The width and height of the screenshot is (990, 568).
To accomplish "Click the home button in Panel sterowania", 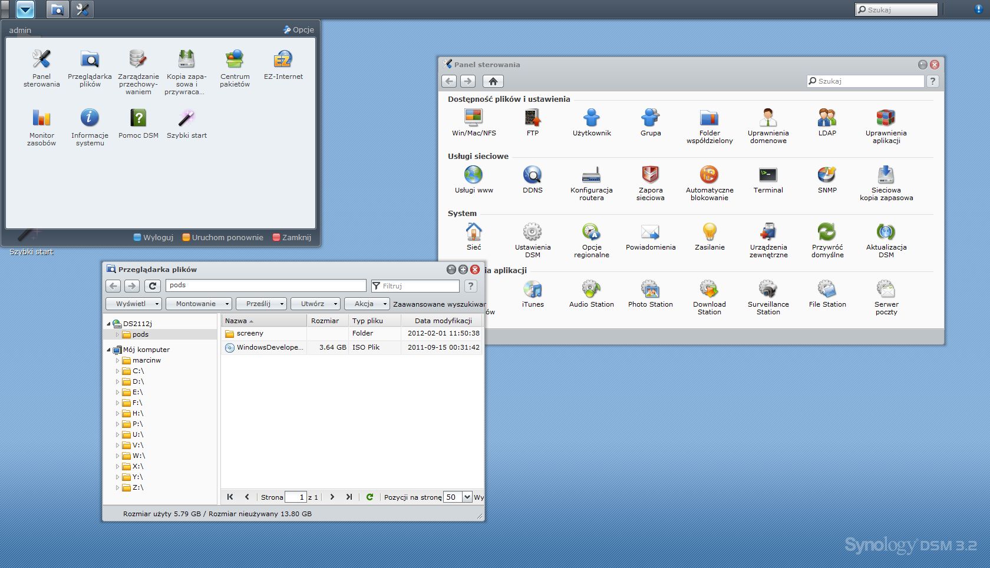I will [x=493, y=81].
